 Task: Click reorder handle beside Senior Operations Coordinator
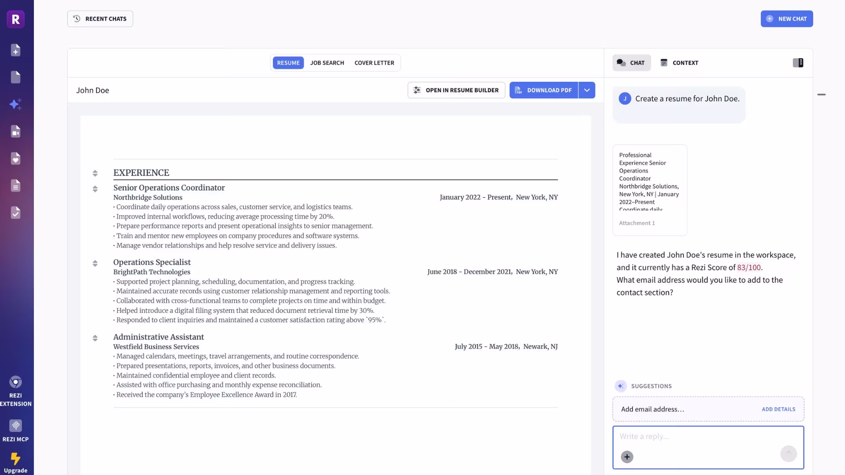pos(95,189)
